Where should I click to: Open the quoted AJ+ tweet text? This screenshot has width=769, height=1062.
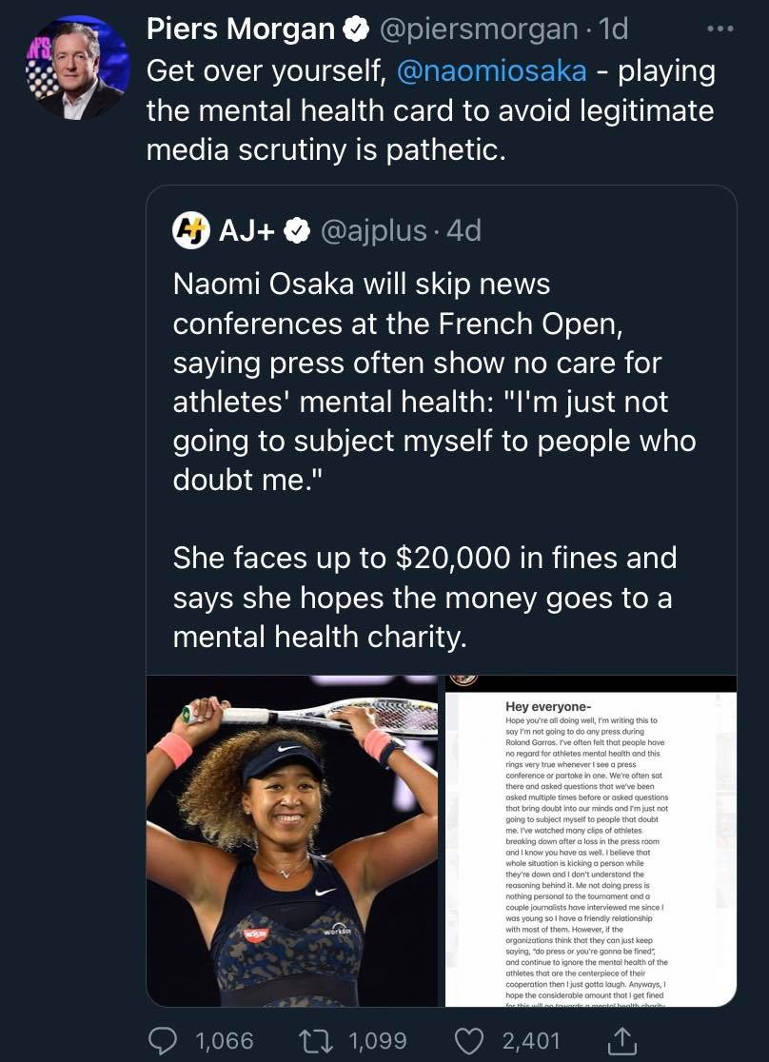(x=434, y=460)
